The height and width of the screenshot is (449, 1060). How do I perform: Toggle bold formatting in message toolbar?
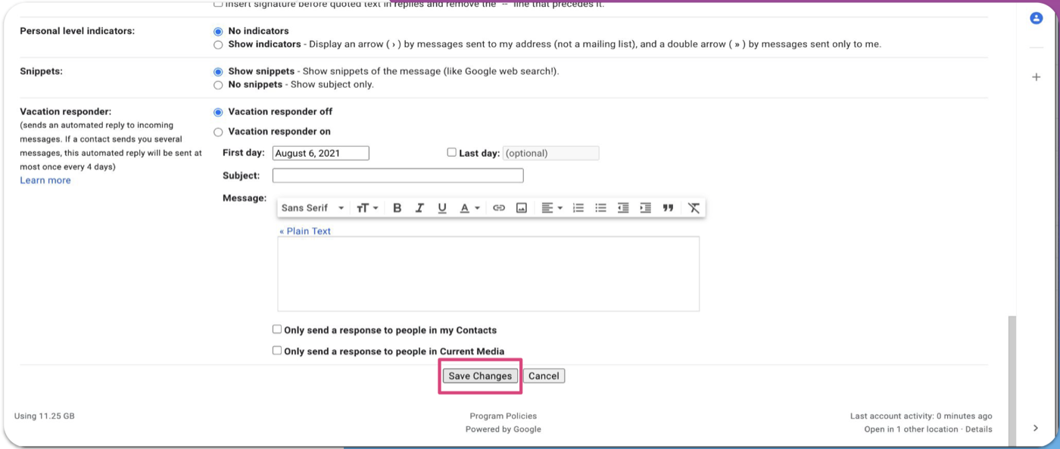[397, 208]
